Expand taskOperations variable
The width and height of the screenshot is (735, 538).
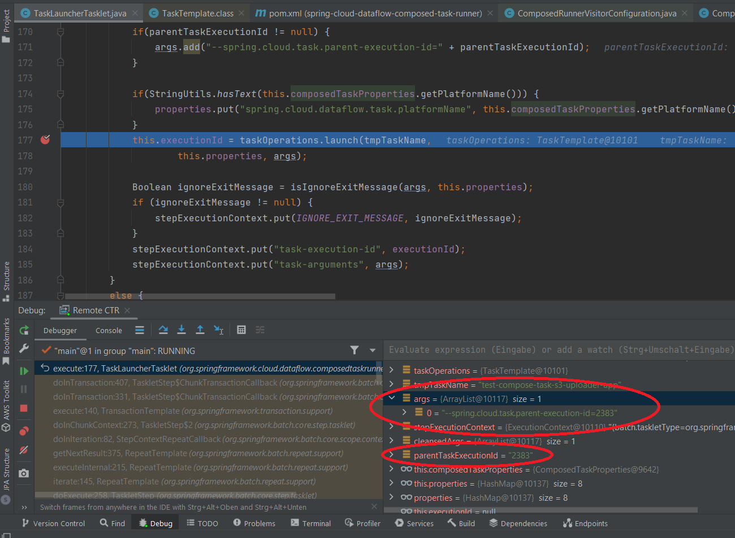(x=391, y=370)
